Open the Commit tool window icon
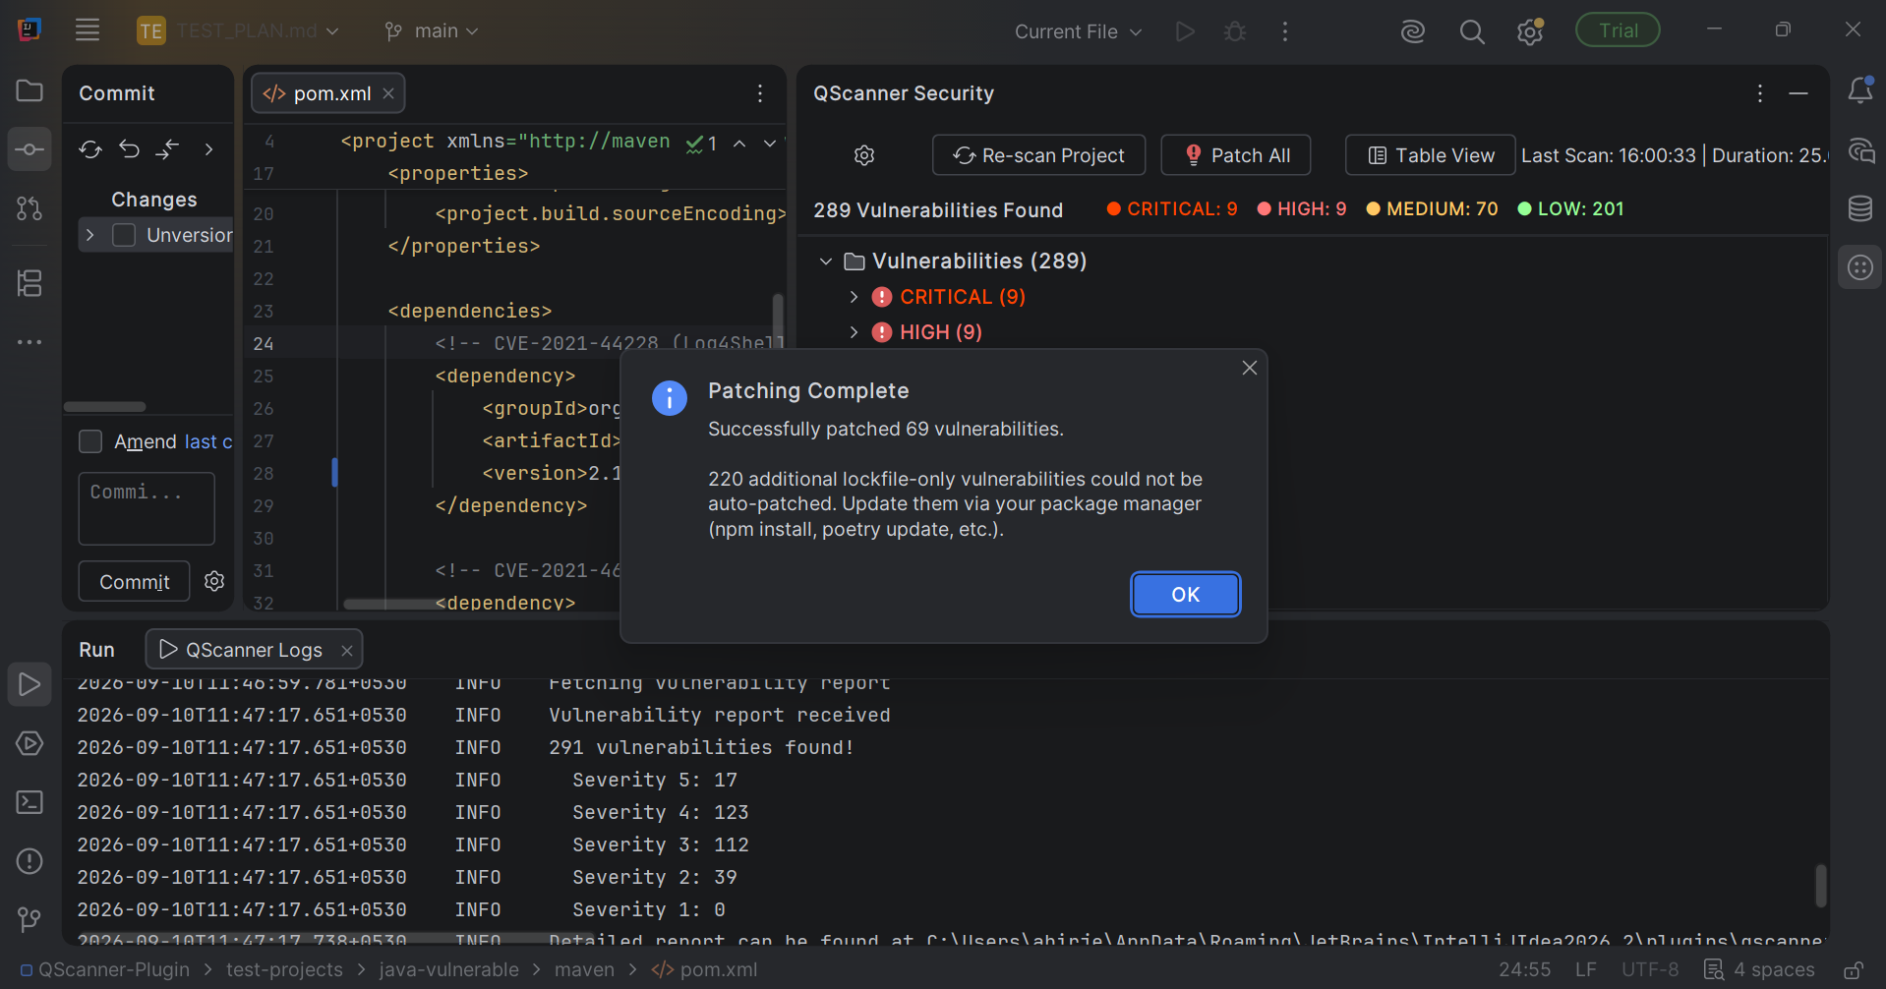Image resolution: width=1886 pixels, height=989 pixels. [29, 149]
